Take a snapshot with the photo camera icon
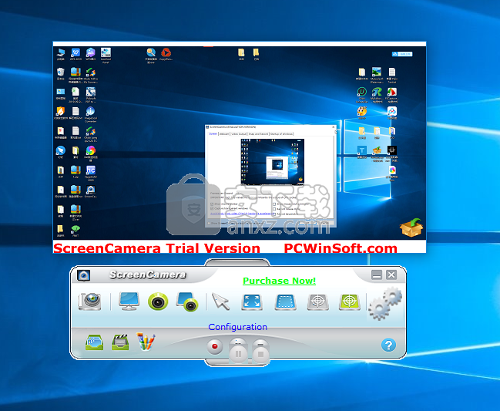The height and width of the screenshot is (411, 500). (89, 302)
